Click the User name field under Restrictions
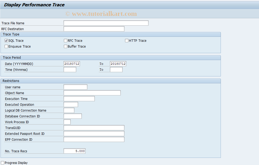This screenshot has width=259, height=165. point(75,87)
